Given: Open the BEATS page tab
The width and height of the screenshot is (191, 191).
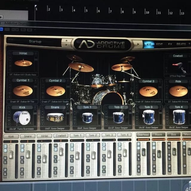Looking at the screenshot, I should (x=181, y=44).
